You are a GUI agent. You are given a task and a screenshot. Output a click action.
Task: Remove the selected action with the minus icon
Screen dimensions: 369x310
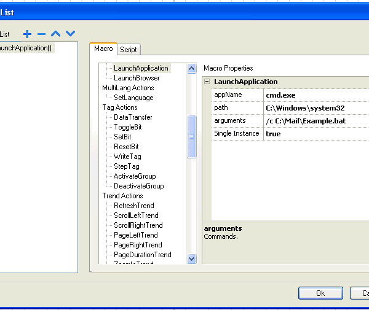[x=41, y=34]
